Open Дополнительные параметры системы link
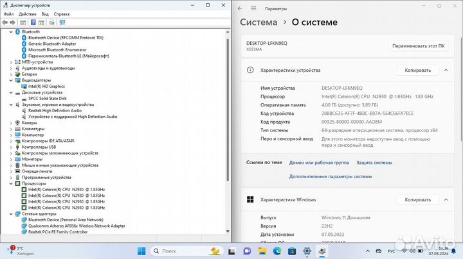This screenshot has height=259, width=463. click(331, 176)
